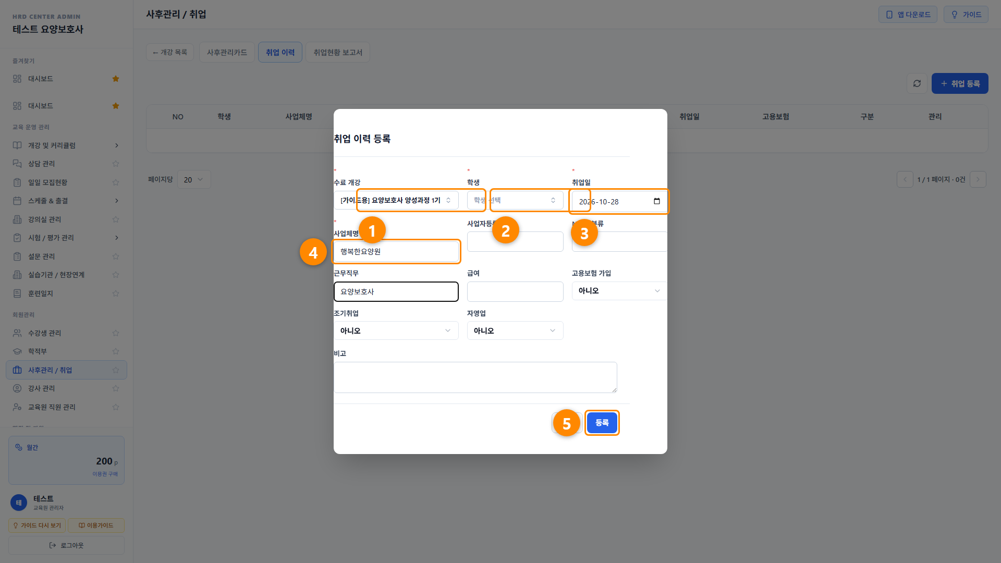Screen dimensions: 1001x563
Task: Switch to 사후관리카드 tab
Action: pyautogui.click(x=227, y=52)
